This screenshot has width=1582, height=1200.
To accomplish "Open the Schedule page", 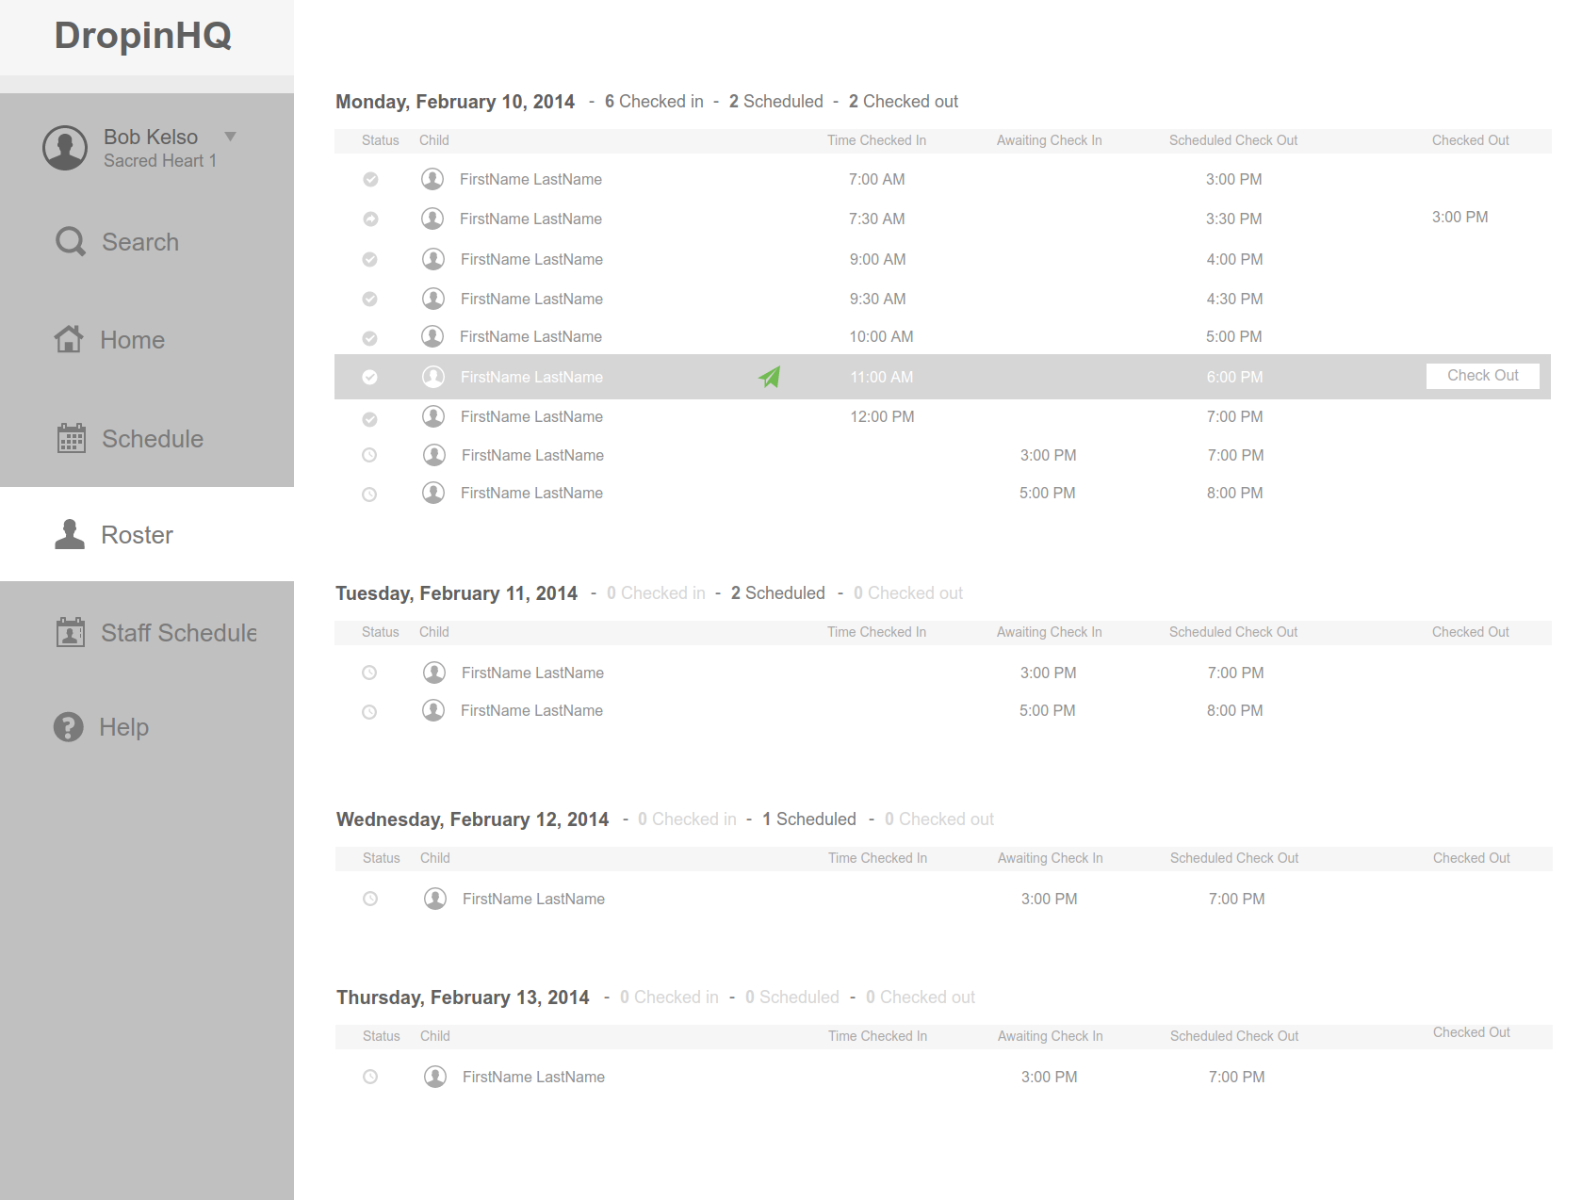I will pos(153,439).
